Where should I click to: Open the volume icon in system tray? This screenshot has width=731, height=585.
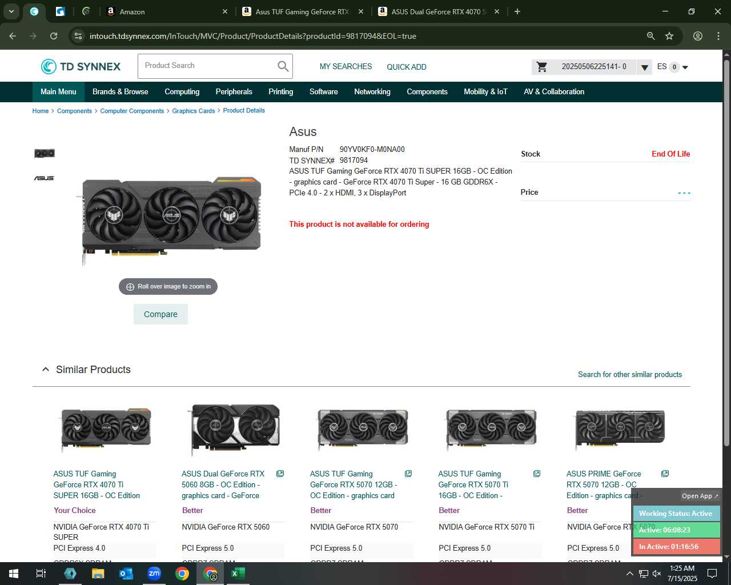[x=657, y=574]
